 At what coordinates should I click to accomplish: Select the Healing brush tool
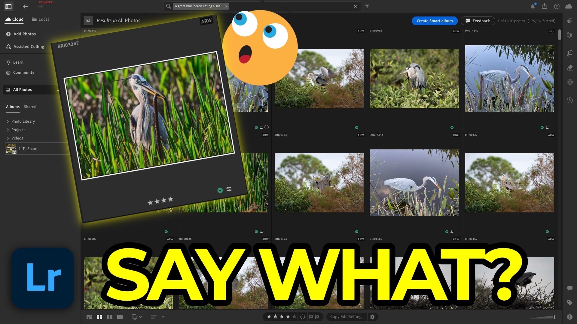point(569,68)
